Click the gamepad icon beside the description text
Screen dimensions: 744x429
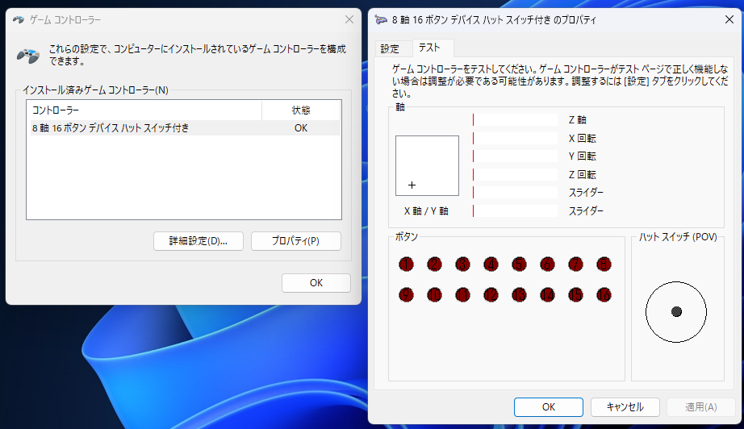pos(28,56)
